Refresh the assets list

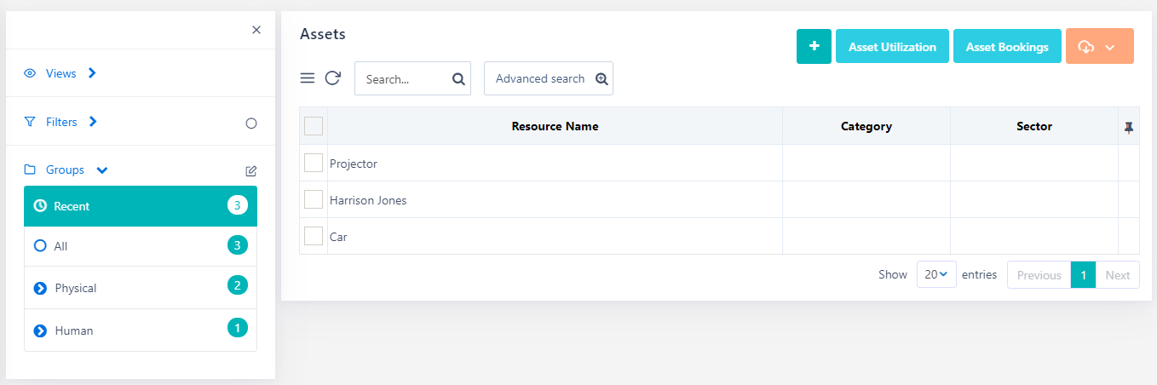(x=333, y=78)
